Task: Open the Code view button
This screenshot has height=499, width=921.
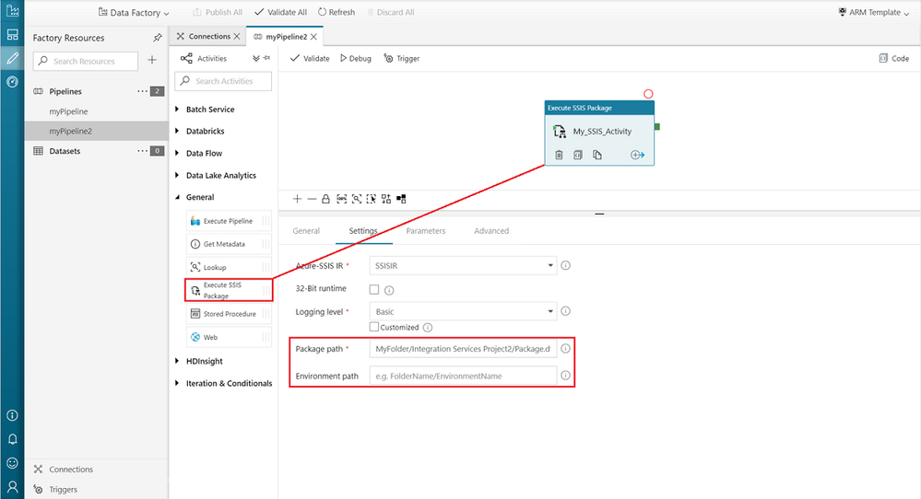Action: [894, 59]
